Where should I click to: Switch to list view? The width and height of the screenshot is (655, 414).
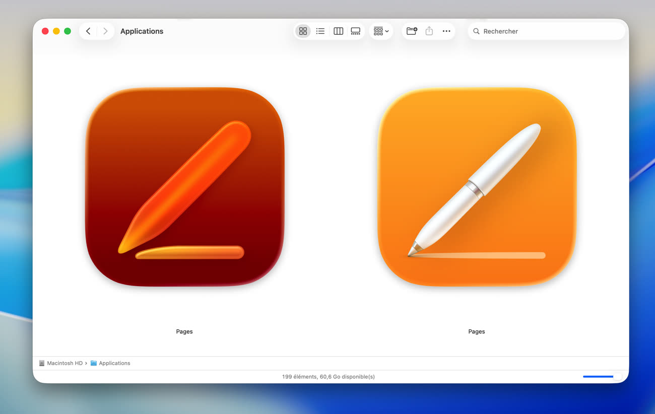click(320, 31)
